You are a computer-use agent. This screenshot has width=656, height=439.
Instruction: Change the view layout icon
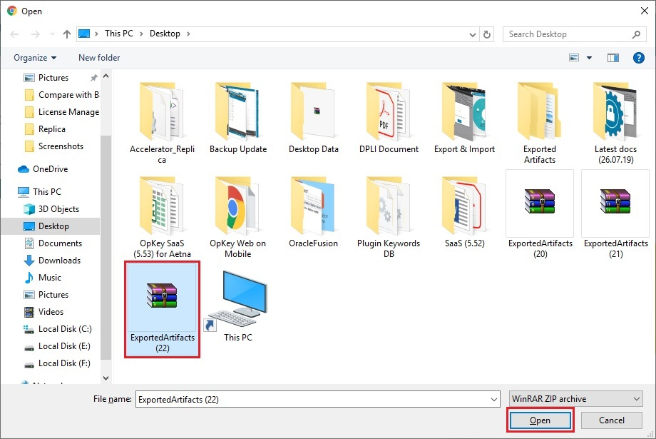[574, 58]
